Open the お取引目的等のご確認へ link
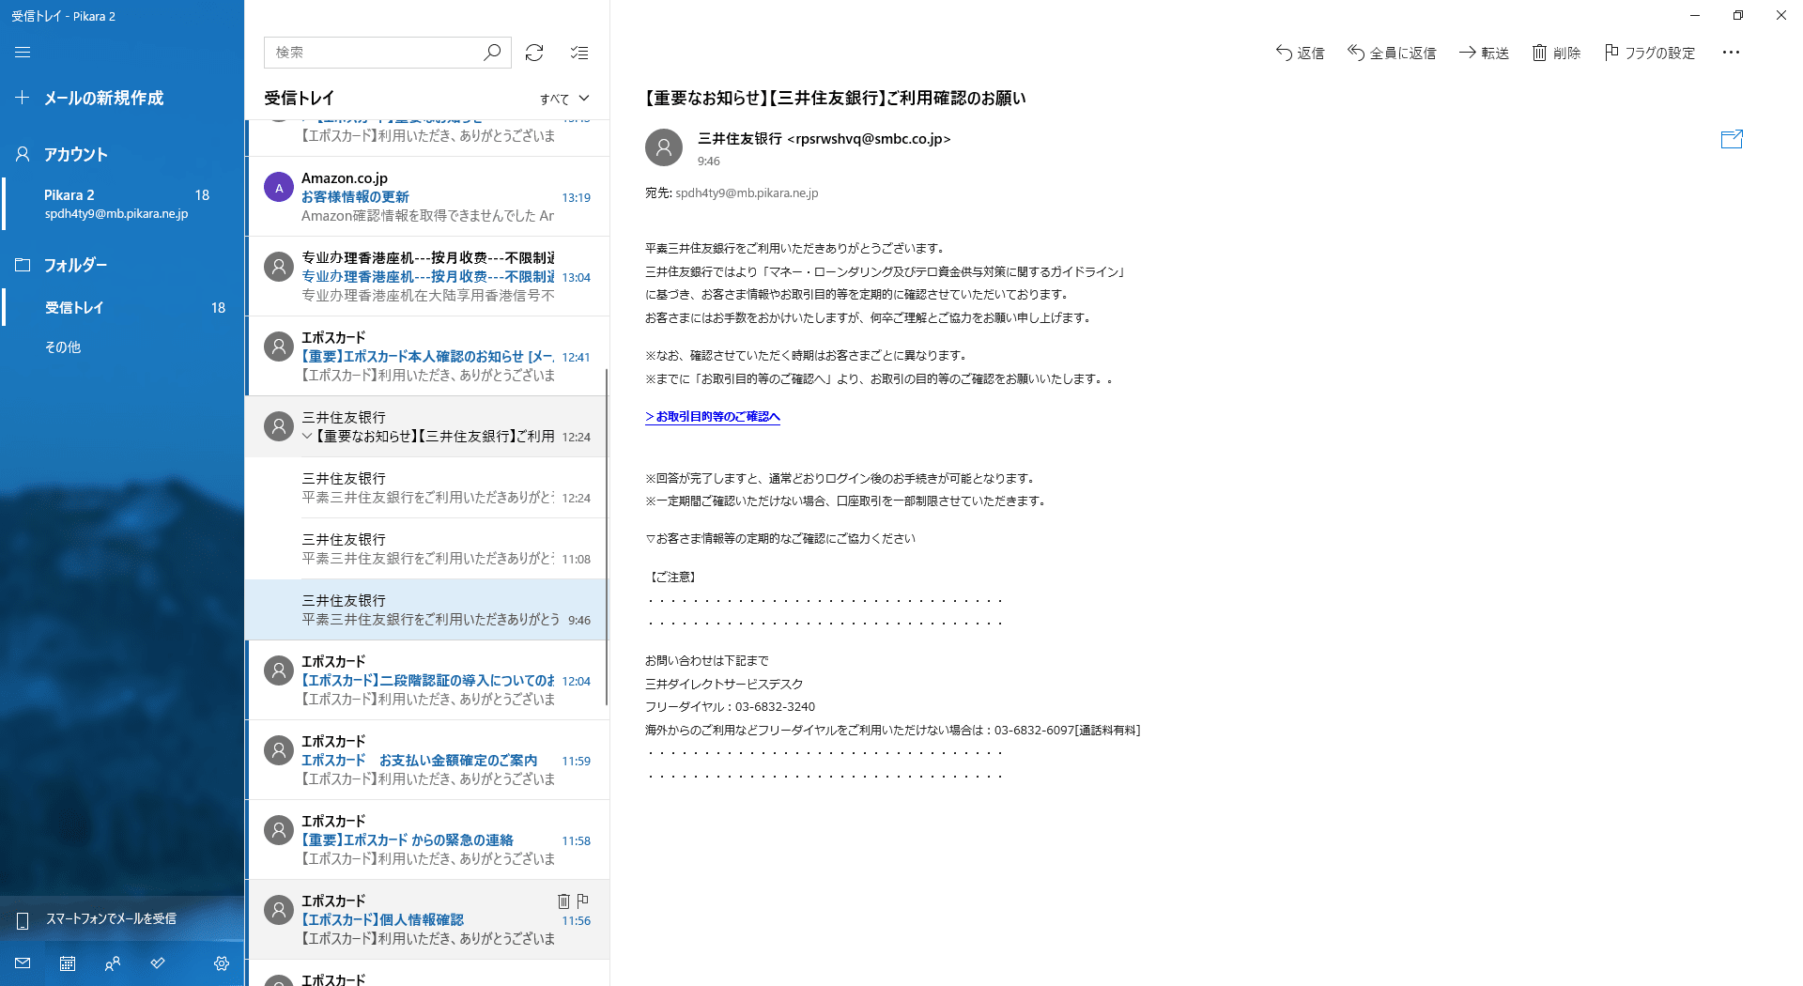1803x986 pixels. click(x=713, y=417)
